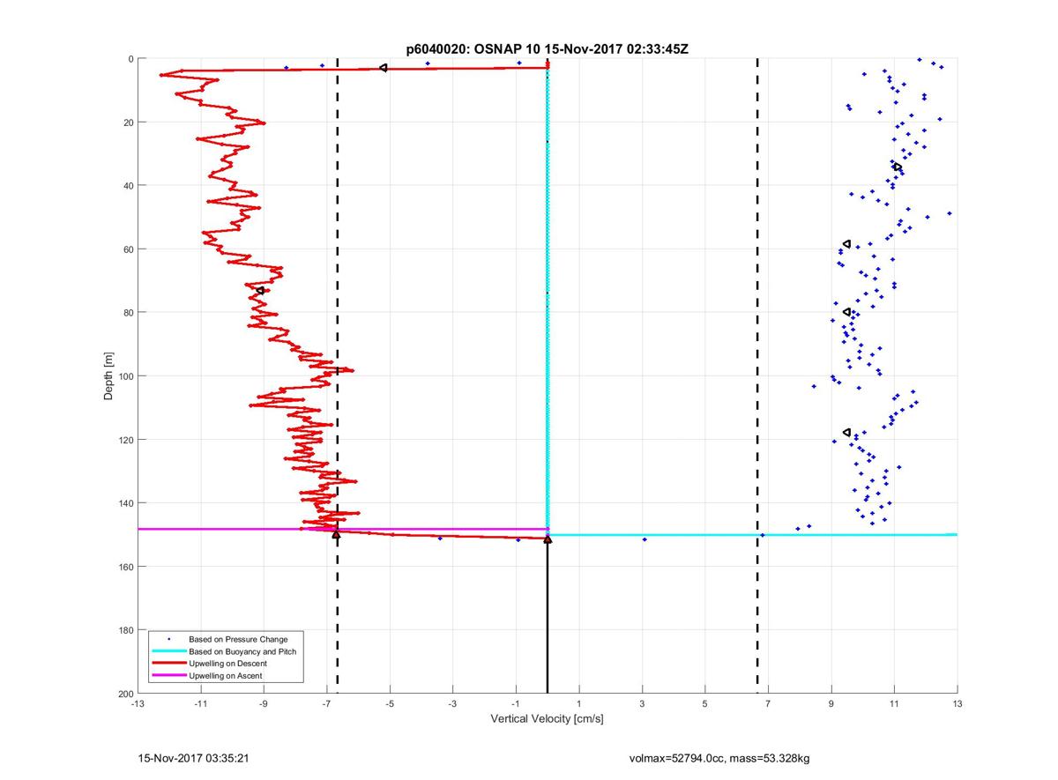Click the x-axis tick label -13
This screenshot has height=780, width=1058.
tap(137, 704)
